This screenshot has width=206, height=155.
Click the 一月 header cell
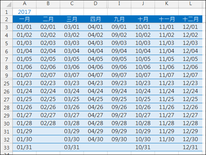point(24,19)
